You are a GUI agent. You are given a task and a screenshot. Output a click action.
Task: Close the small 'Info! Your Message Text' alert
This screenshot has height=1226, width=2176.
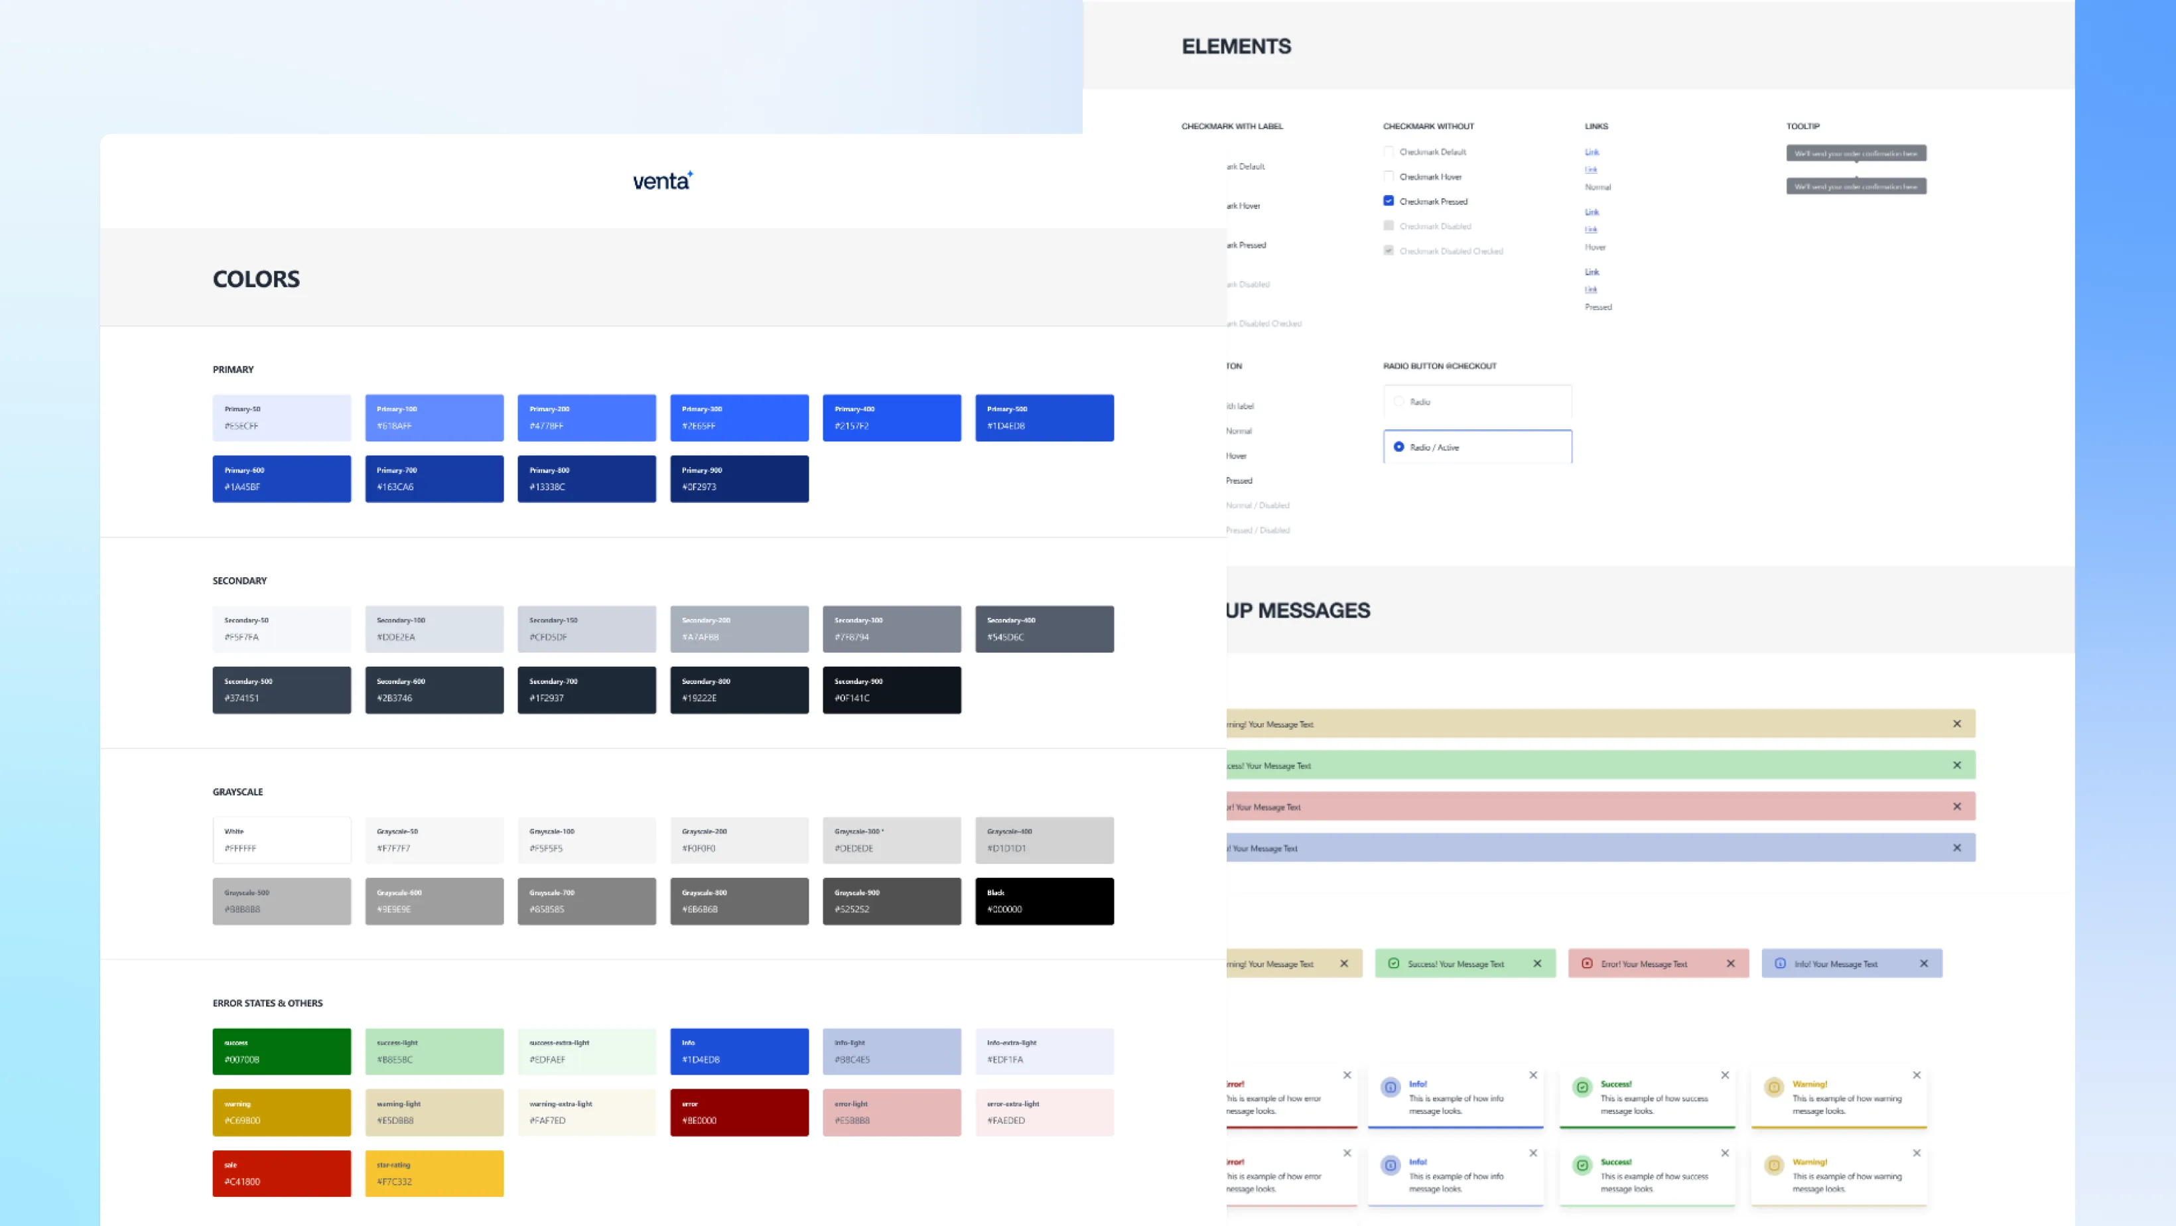1923,963
